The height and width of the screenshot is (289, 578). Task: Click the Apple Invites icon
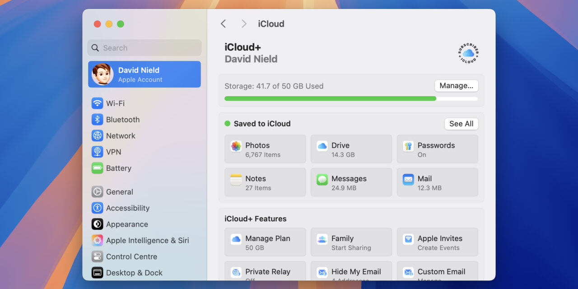(408, 239)
